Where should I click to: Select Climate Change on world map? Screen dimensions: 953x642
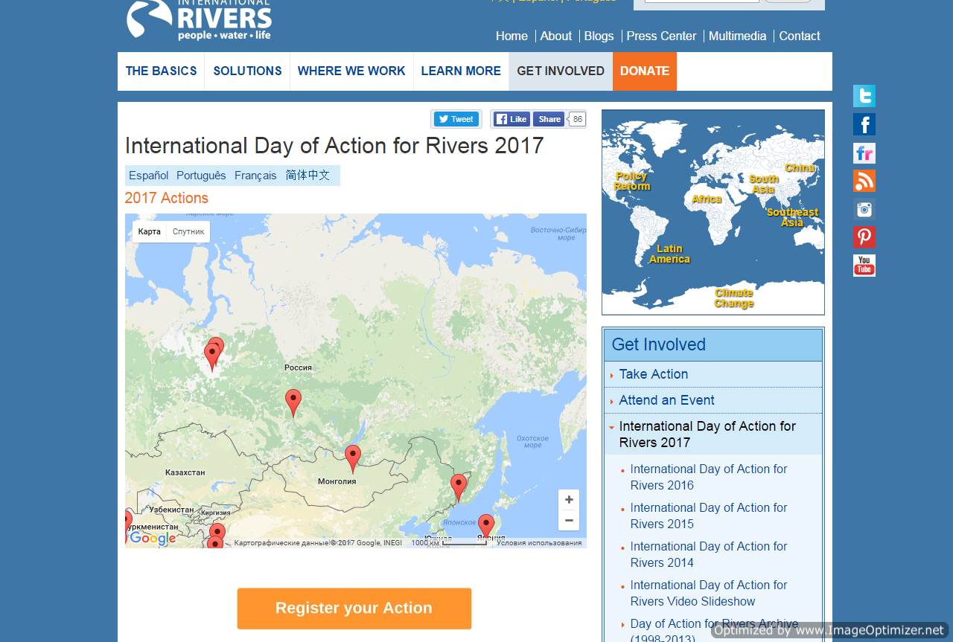734,298
